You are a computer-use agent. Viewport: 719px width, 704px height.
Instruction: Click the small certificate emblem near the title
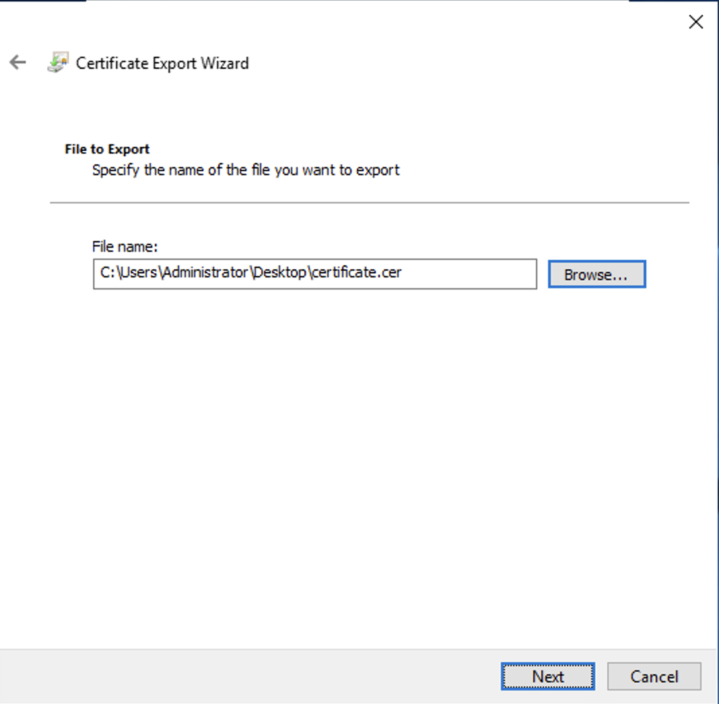click(57, 62)
